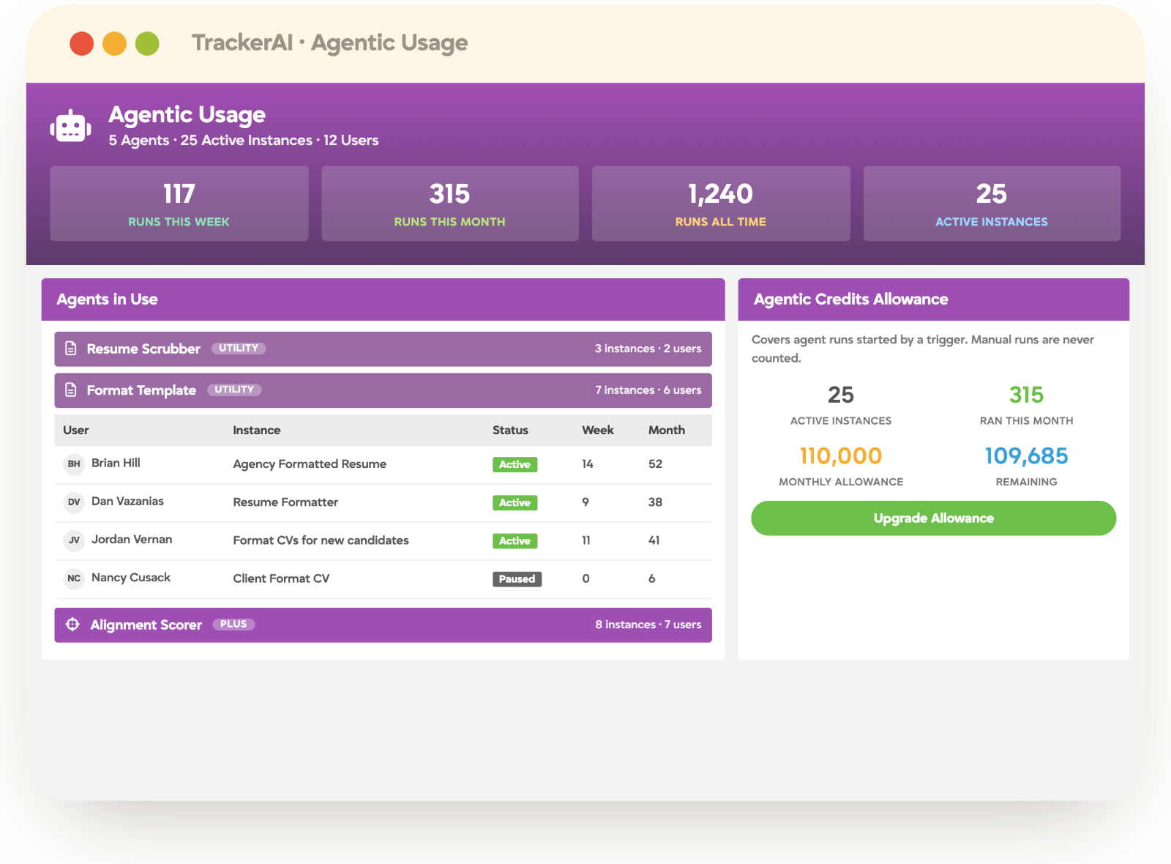This screenshot has height=864, width=1171.
Task: Open the Runs All Time card
Action: click(721, 204)
